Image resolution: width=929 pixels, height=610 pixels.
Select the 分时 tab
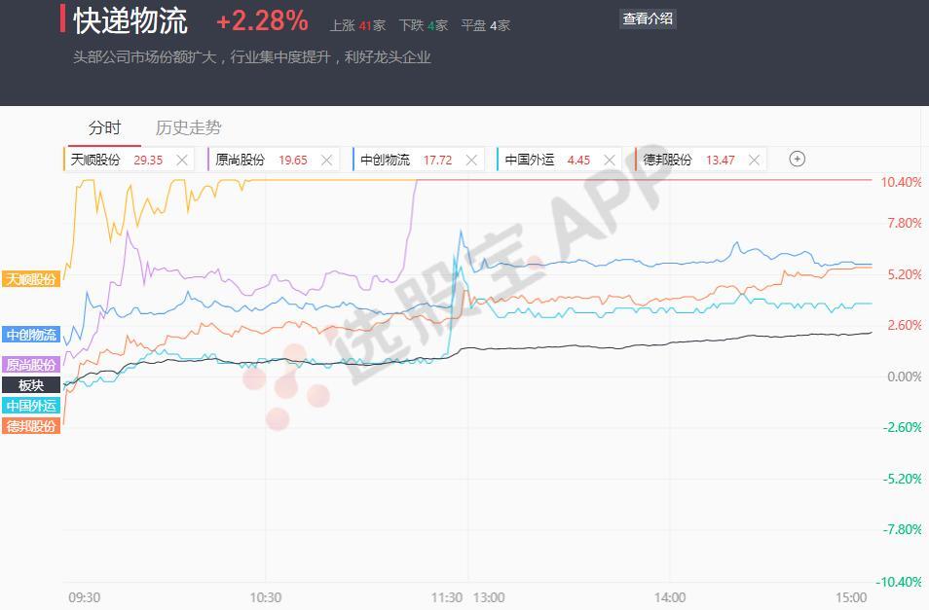tap(106, 126)
